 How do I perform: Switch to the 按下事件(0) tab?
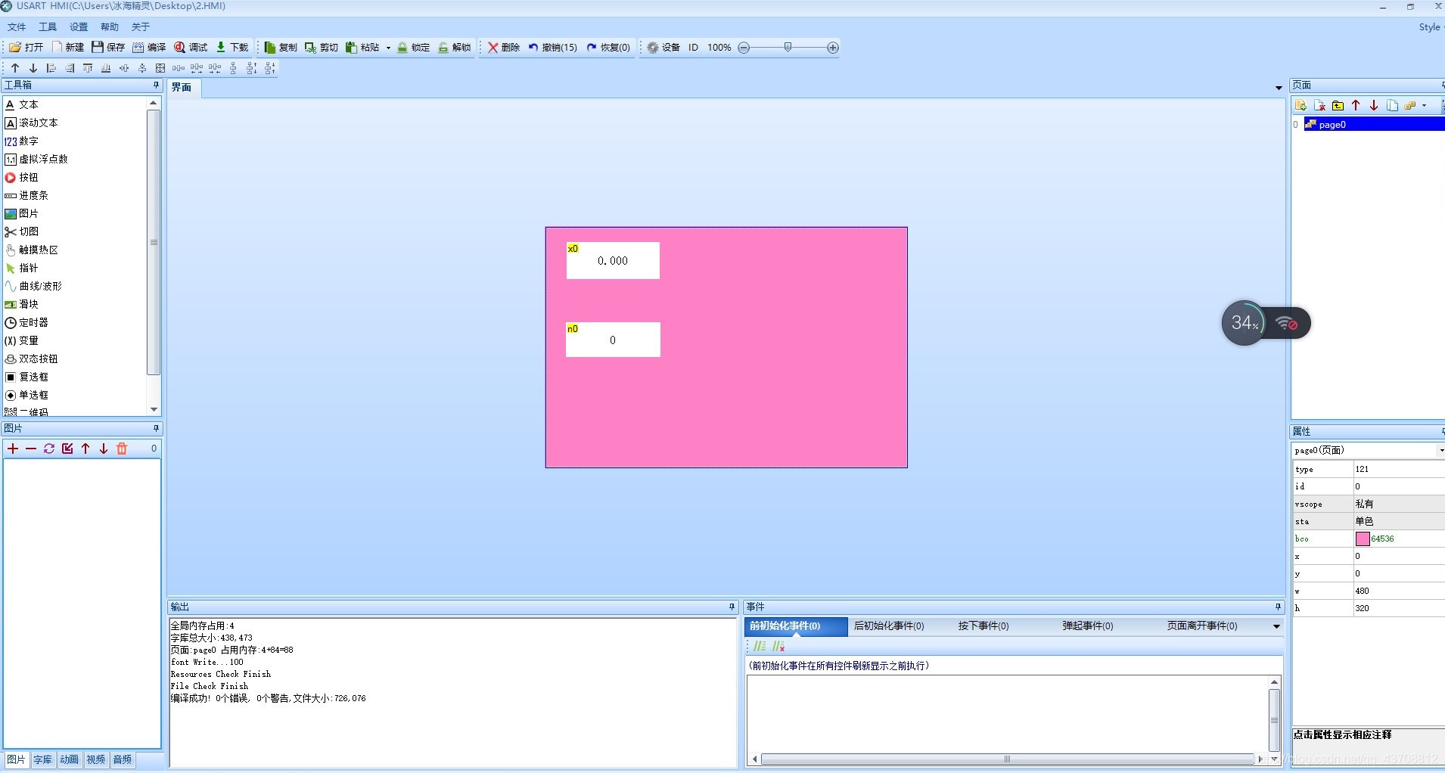984,626
